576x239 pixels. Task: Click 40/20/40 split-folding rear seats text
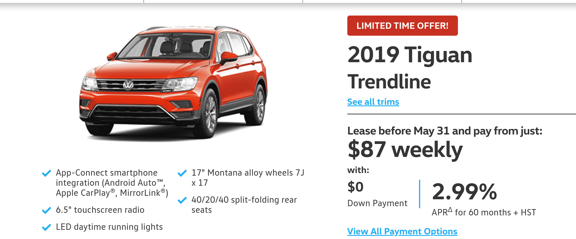point(244,205)
